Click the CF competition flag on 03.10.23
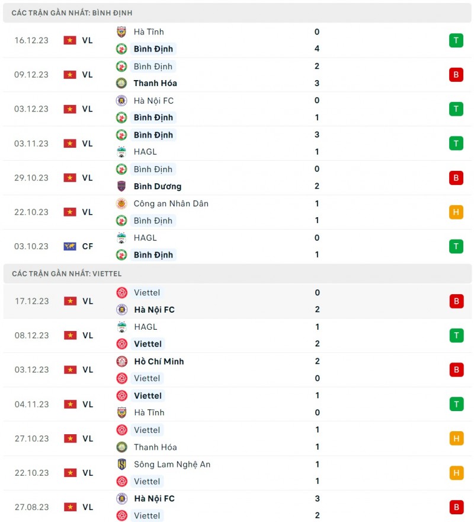Screen dimensions: 474x522 [70, 246]
